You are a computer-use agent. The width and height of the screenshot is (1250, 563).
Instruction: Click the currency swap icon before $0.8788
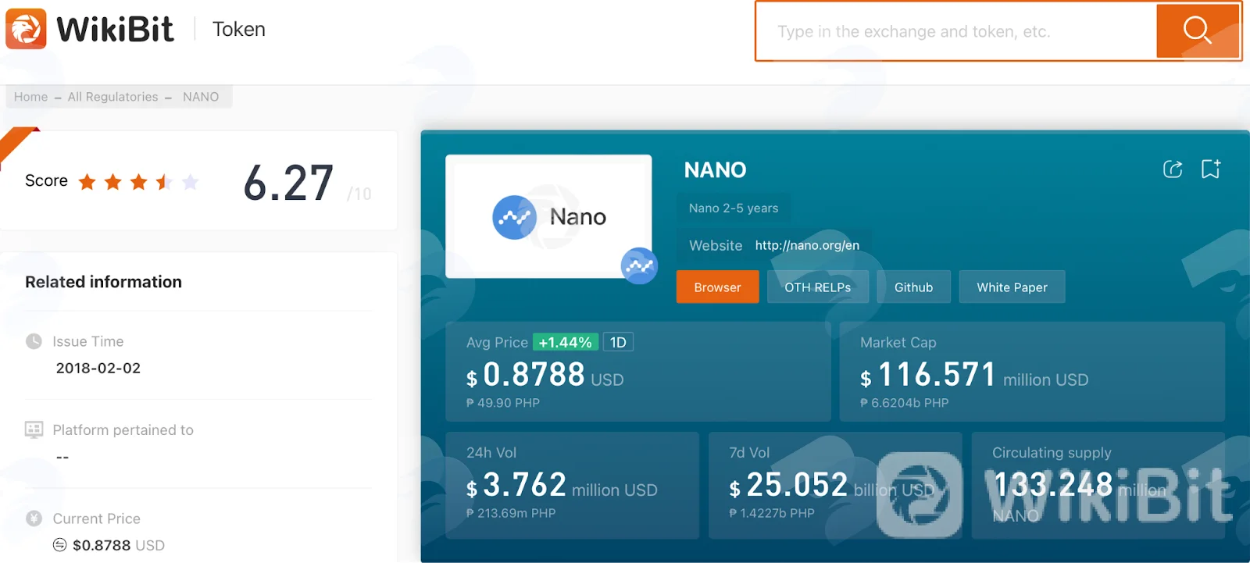tap(60, 545)
